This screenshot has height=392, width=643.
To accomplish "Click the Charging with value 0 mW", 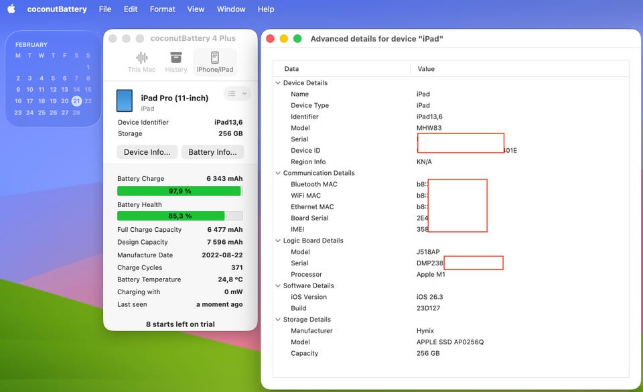I will [233, 292].
